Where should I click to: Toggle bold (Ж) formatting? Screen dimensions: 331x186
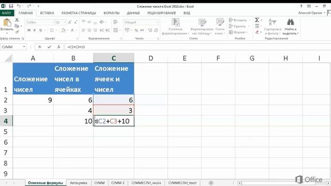[x=29, y=30]
